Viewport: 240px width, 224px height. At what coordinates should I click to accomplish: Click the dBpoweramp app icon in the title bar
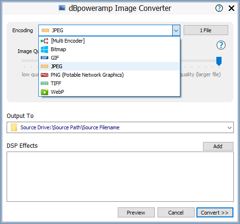click(62, 8)
